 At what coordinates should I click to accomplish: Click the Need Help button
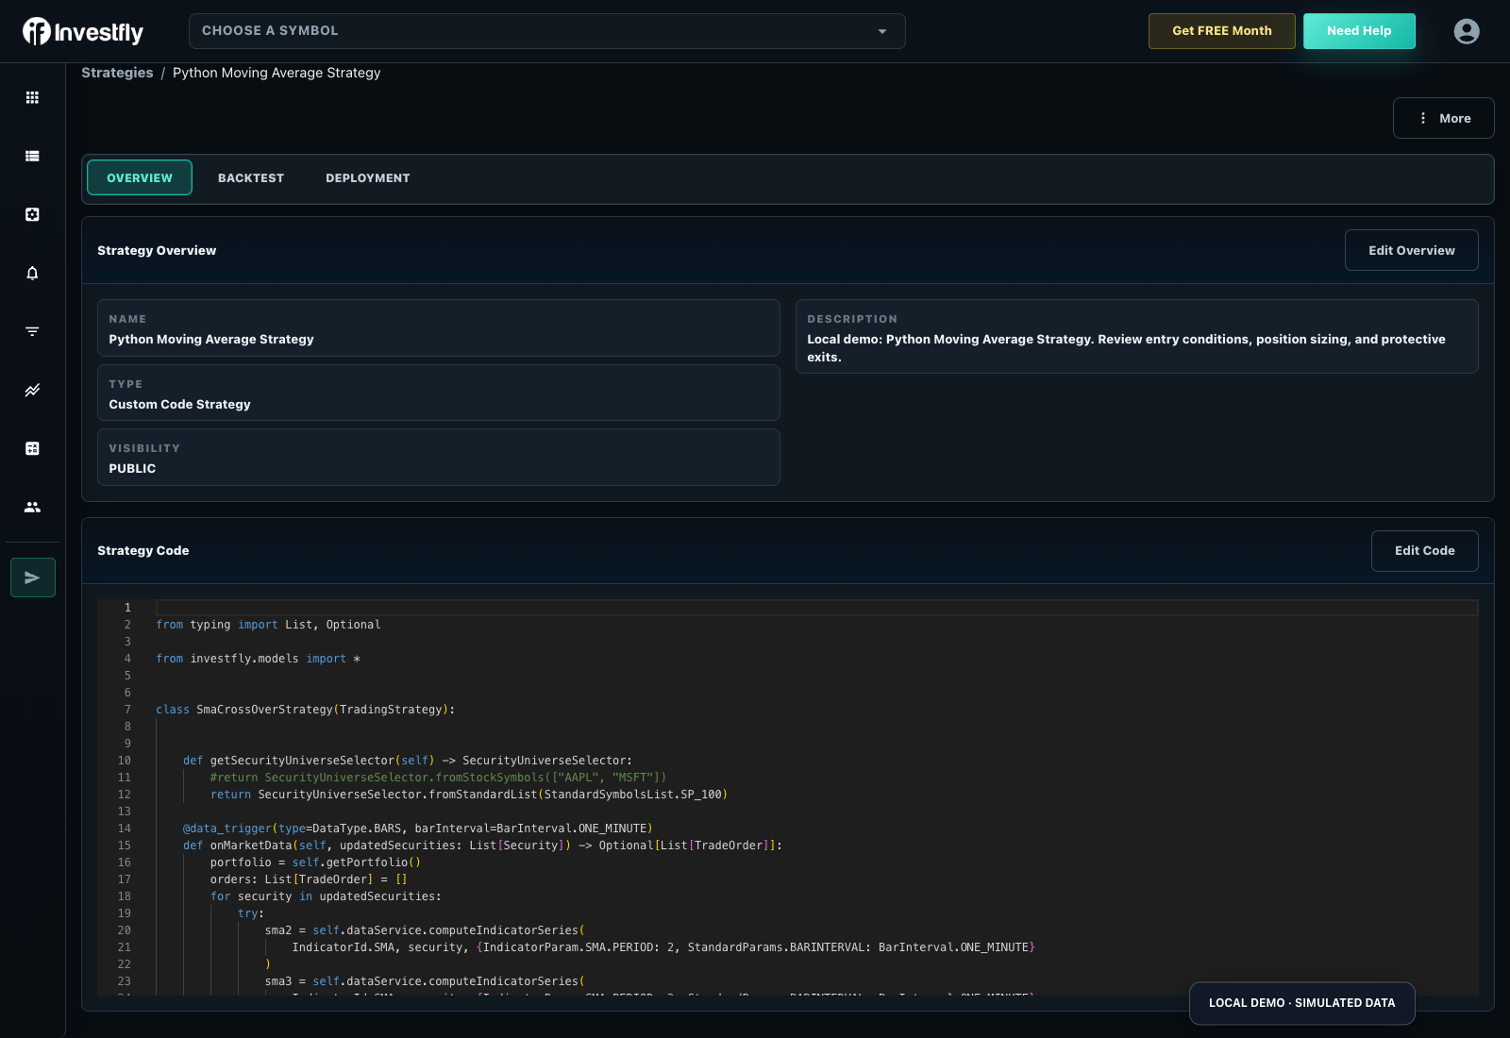tap(1359, 31)
